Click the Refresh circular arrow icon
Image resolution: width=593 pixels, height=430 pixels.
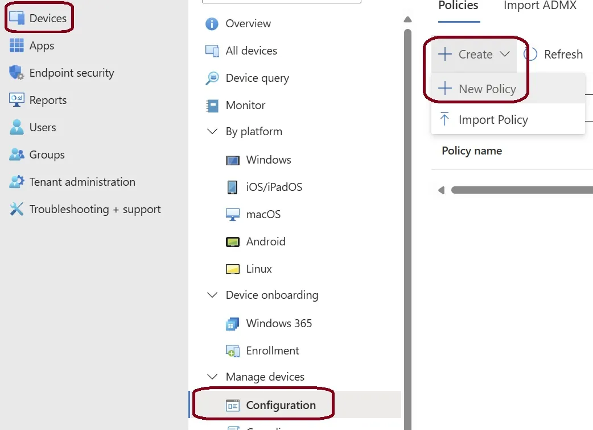(x=530, y=55)
